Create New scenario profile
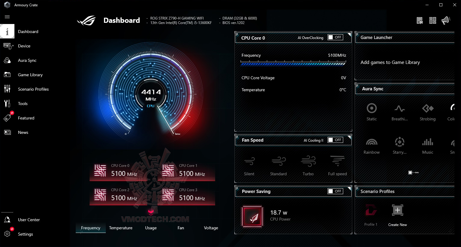This screenshot has width=461, height=247. point(398,215)
